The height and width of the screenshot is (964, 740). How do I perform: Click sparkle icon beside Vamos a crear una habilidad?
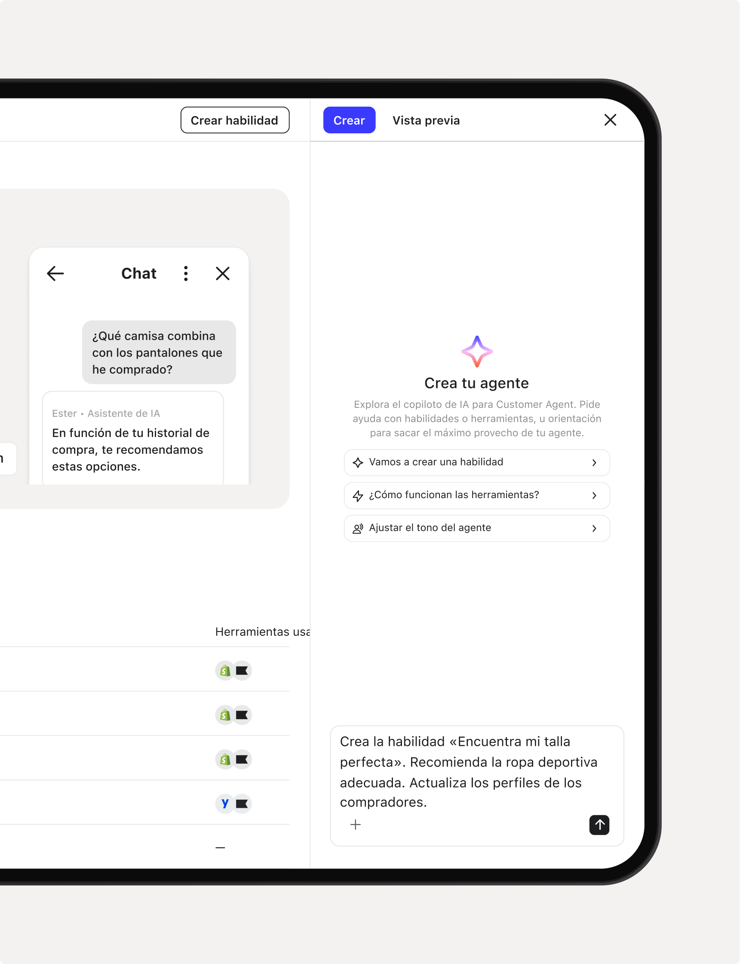coord(358,462)
